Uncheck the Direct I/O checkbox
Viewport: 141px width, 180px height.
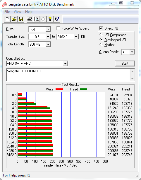[101, 28]
